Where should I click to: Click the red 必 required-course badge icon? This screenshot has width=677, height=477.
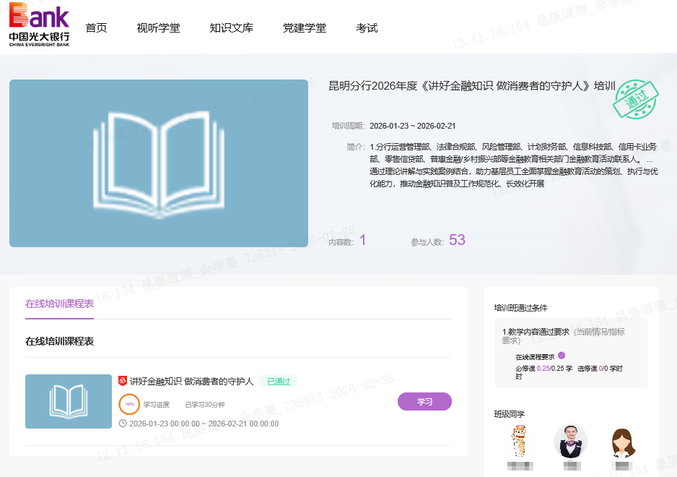point(123,381)
